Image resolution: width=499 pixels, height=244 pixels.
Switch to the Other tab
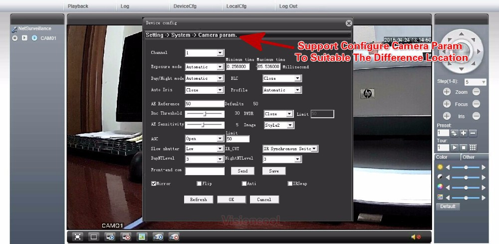469,157
